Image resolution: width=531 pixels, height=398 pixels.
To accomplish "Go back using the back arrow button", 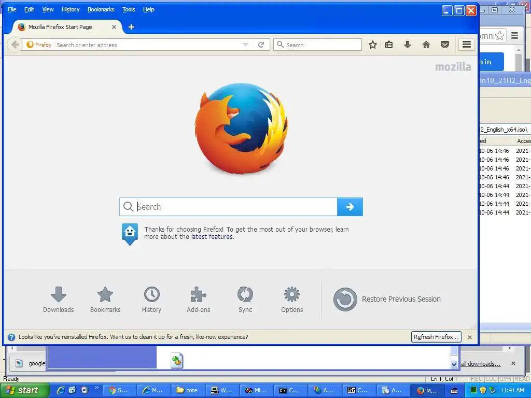I will [15, 45].
